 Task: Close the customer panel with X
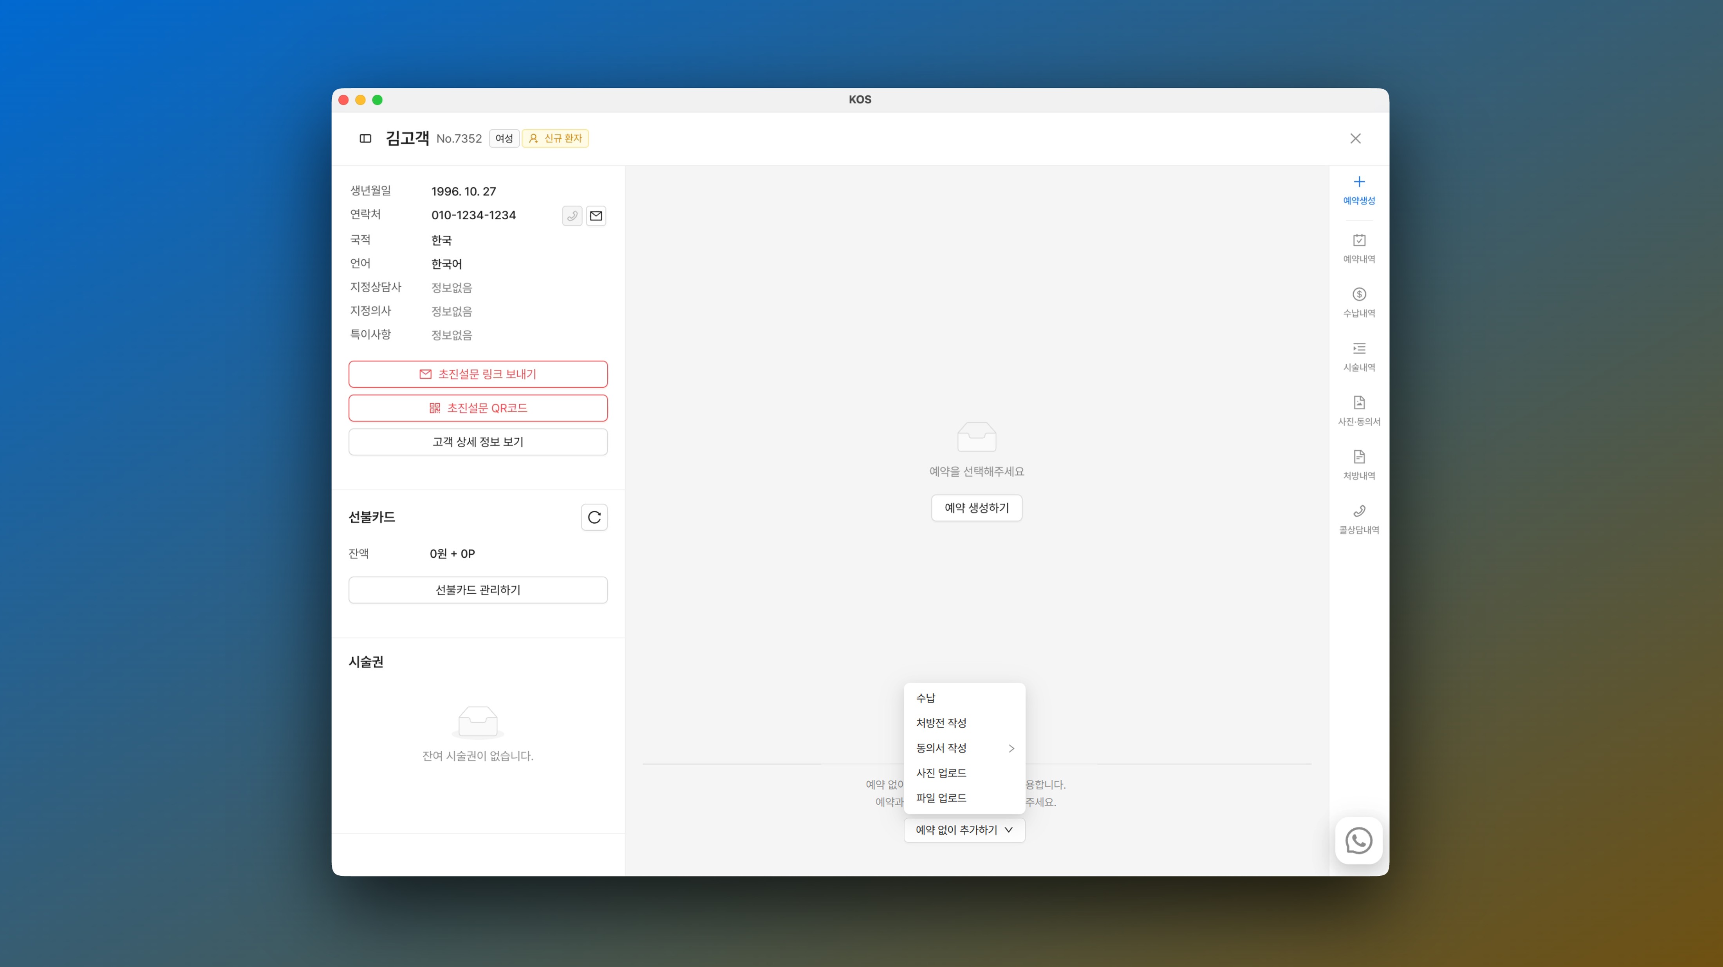[1355, 139]
